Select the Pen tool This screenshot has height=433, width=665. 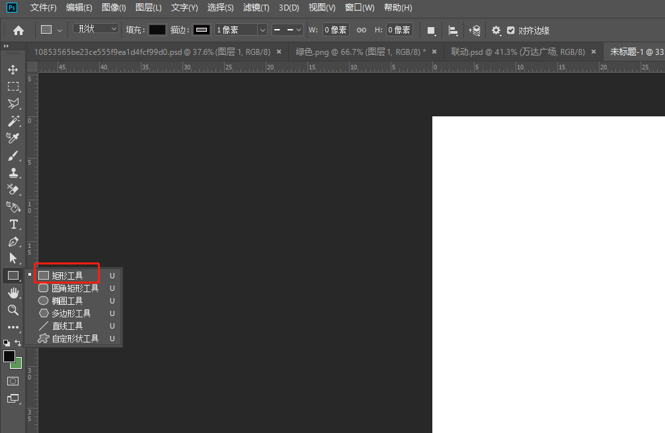(13, 241)
